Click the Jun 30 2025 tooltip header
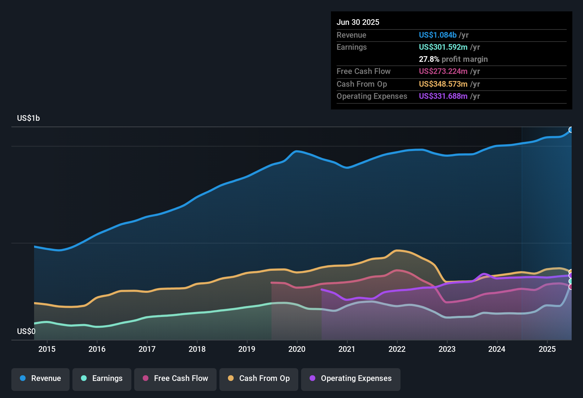The height and width of the screenshot is (398, 583). [x=358, y=22]
